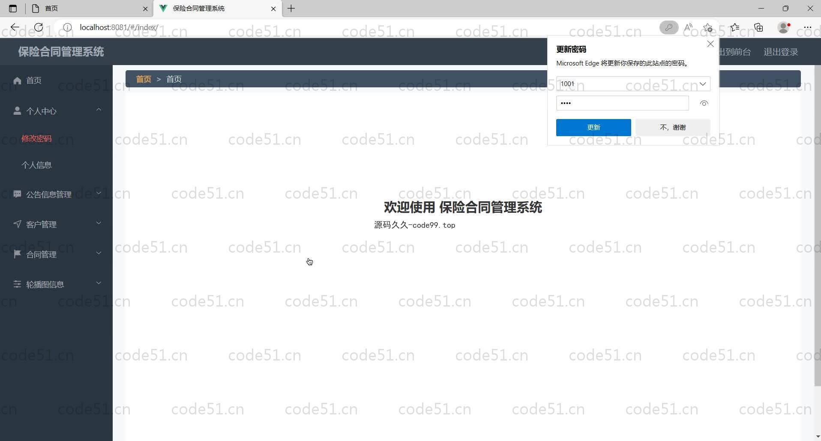Dismiss the 更新密码 popup with X
The image size is (821, 441).
(x=710, y=44)
